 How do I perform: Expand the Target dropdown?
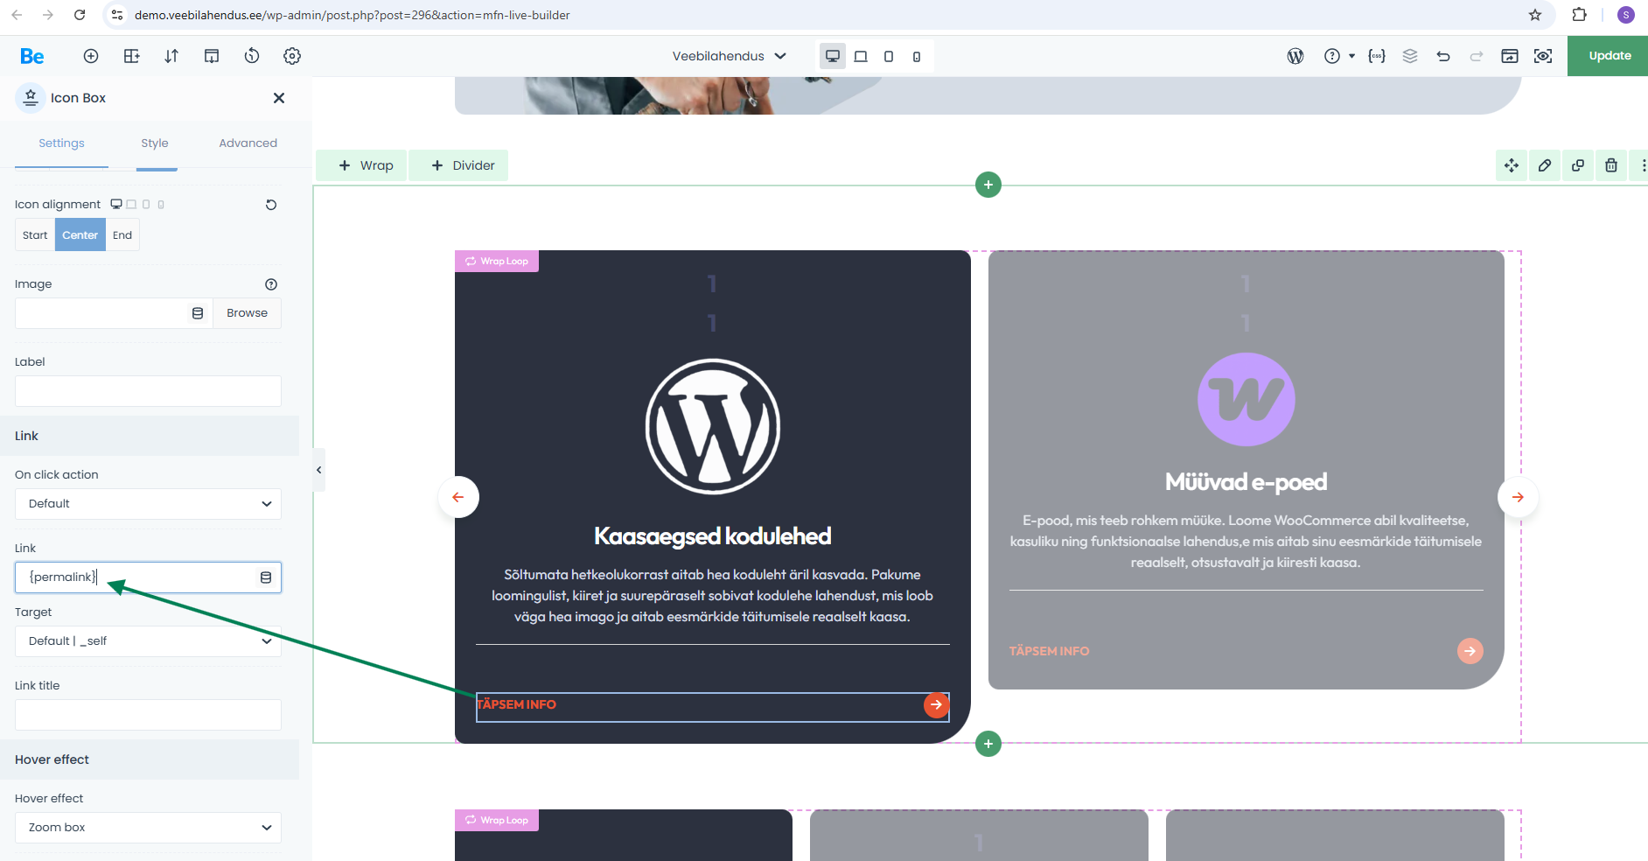148,641
